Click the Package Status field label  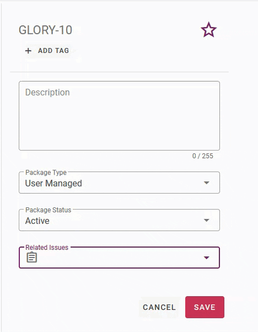point(49,210)
